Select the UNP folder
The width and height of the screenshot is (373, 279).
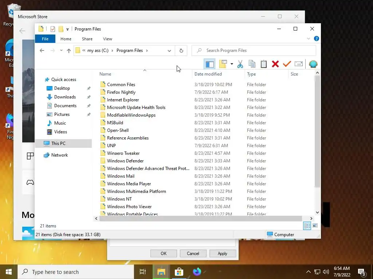coord(111,146)
